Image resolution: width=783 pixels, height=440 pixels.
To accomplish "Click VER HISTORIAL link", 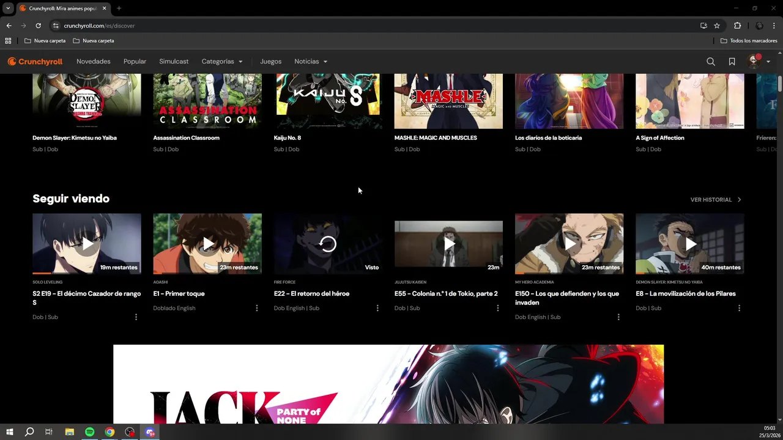I will coord(716,199).
